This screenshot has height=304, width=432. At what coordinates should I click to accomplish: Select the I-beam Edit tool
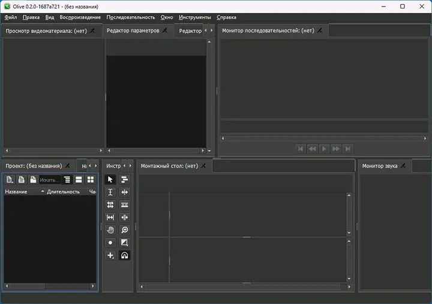(110, 192)
